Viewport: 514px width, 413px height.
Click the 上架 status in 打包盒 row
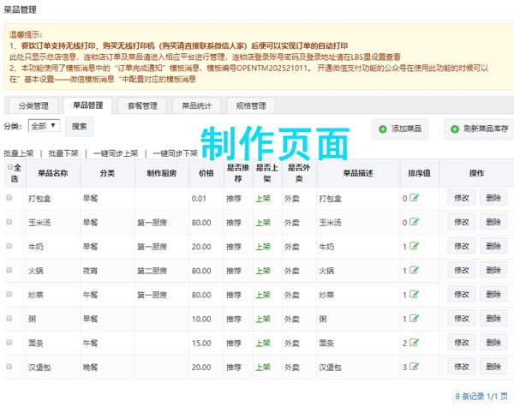(263, 199)
